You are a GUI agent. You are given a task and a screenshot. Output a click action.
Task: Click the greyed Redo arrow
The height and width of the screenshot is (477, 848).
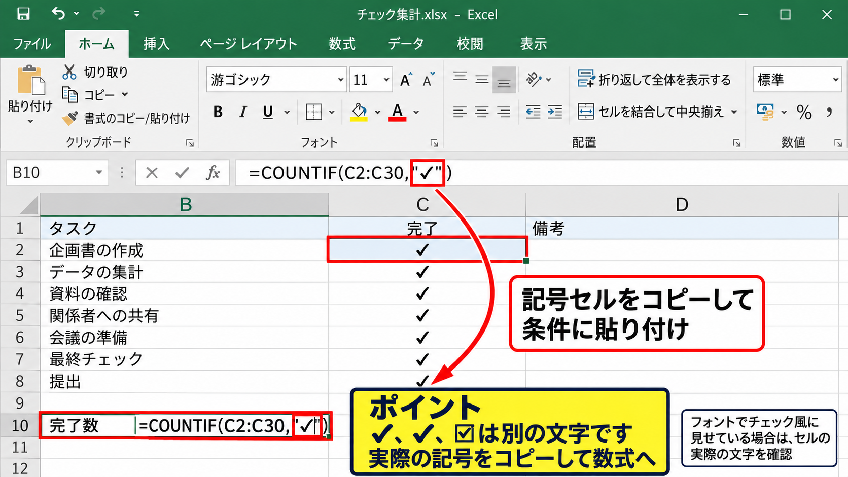click(x=98, y=14)
